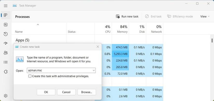Select the Processes sidebar icon
214x101 pixels.
pos(6,15)
